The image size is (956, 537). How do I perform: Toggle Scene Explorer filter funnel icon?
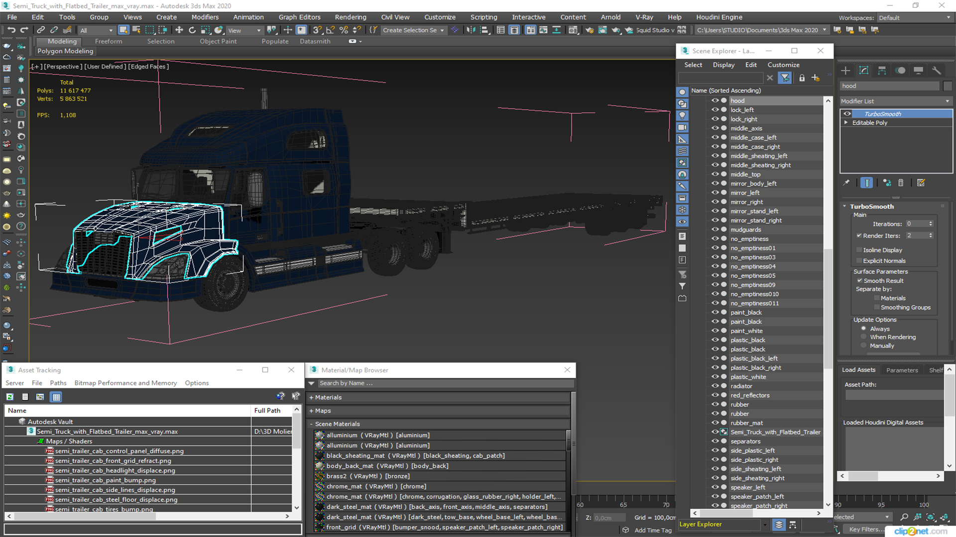pos(785,78)
